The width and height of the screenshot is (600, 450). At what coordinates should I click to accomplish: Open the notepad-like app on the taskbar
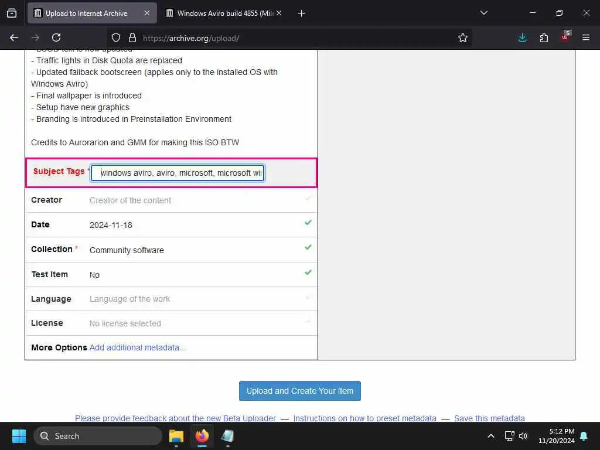(228, 436)
